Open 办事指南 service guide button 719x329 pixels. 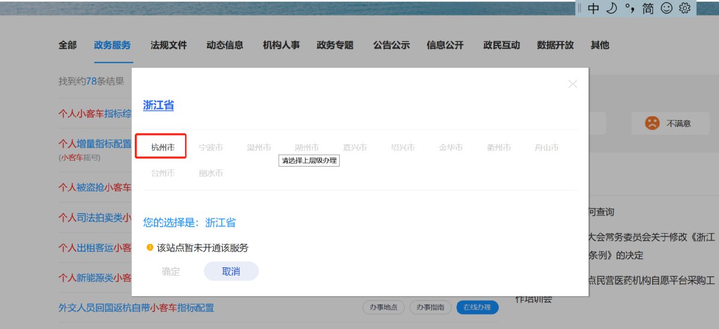431,307
